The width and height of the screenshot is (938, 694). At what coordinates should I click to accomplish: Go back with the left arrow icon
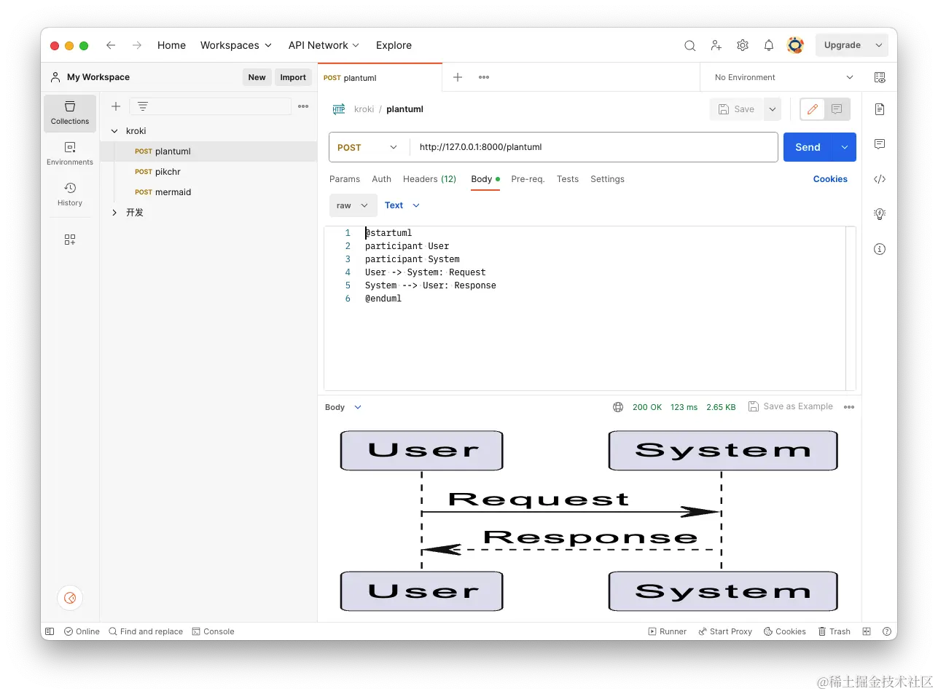[x=111, y=45]
